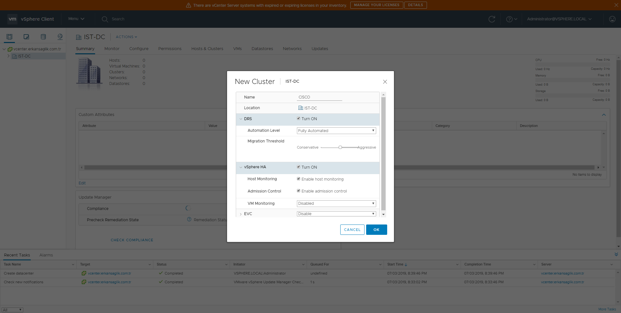
Task: Switch to Hosts & Clusters tab
Action: (207, 49)
